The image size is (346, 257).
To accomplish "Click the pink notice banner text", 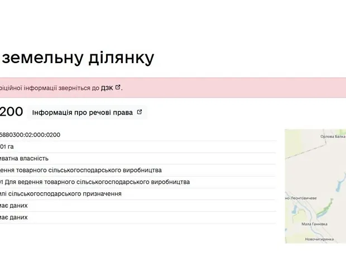I will click(50, 88).
